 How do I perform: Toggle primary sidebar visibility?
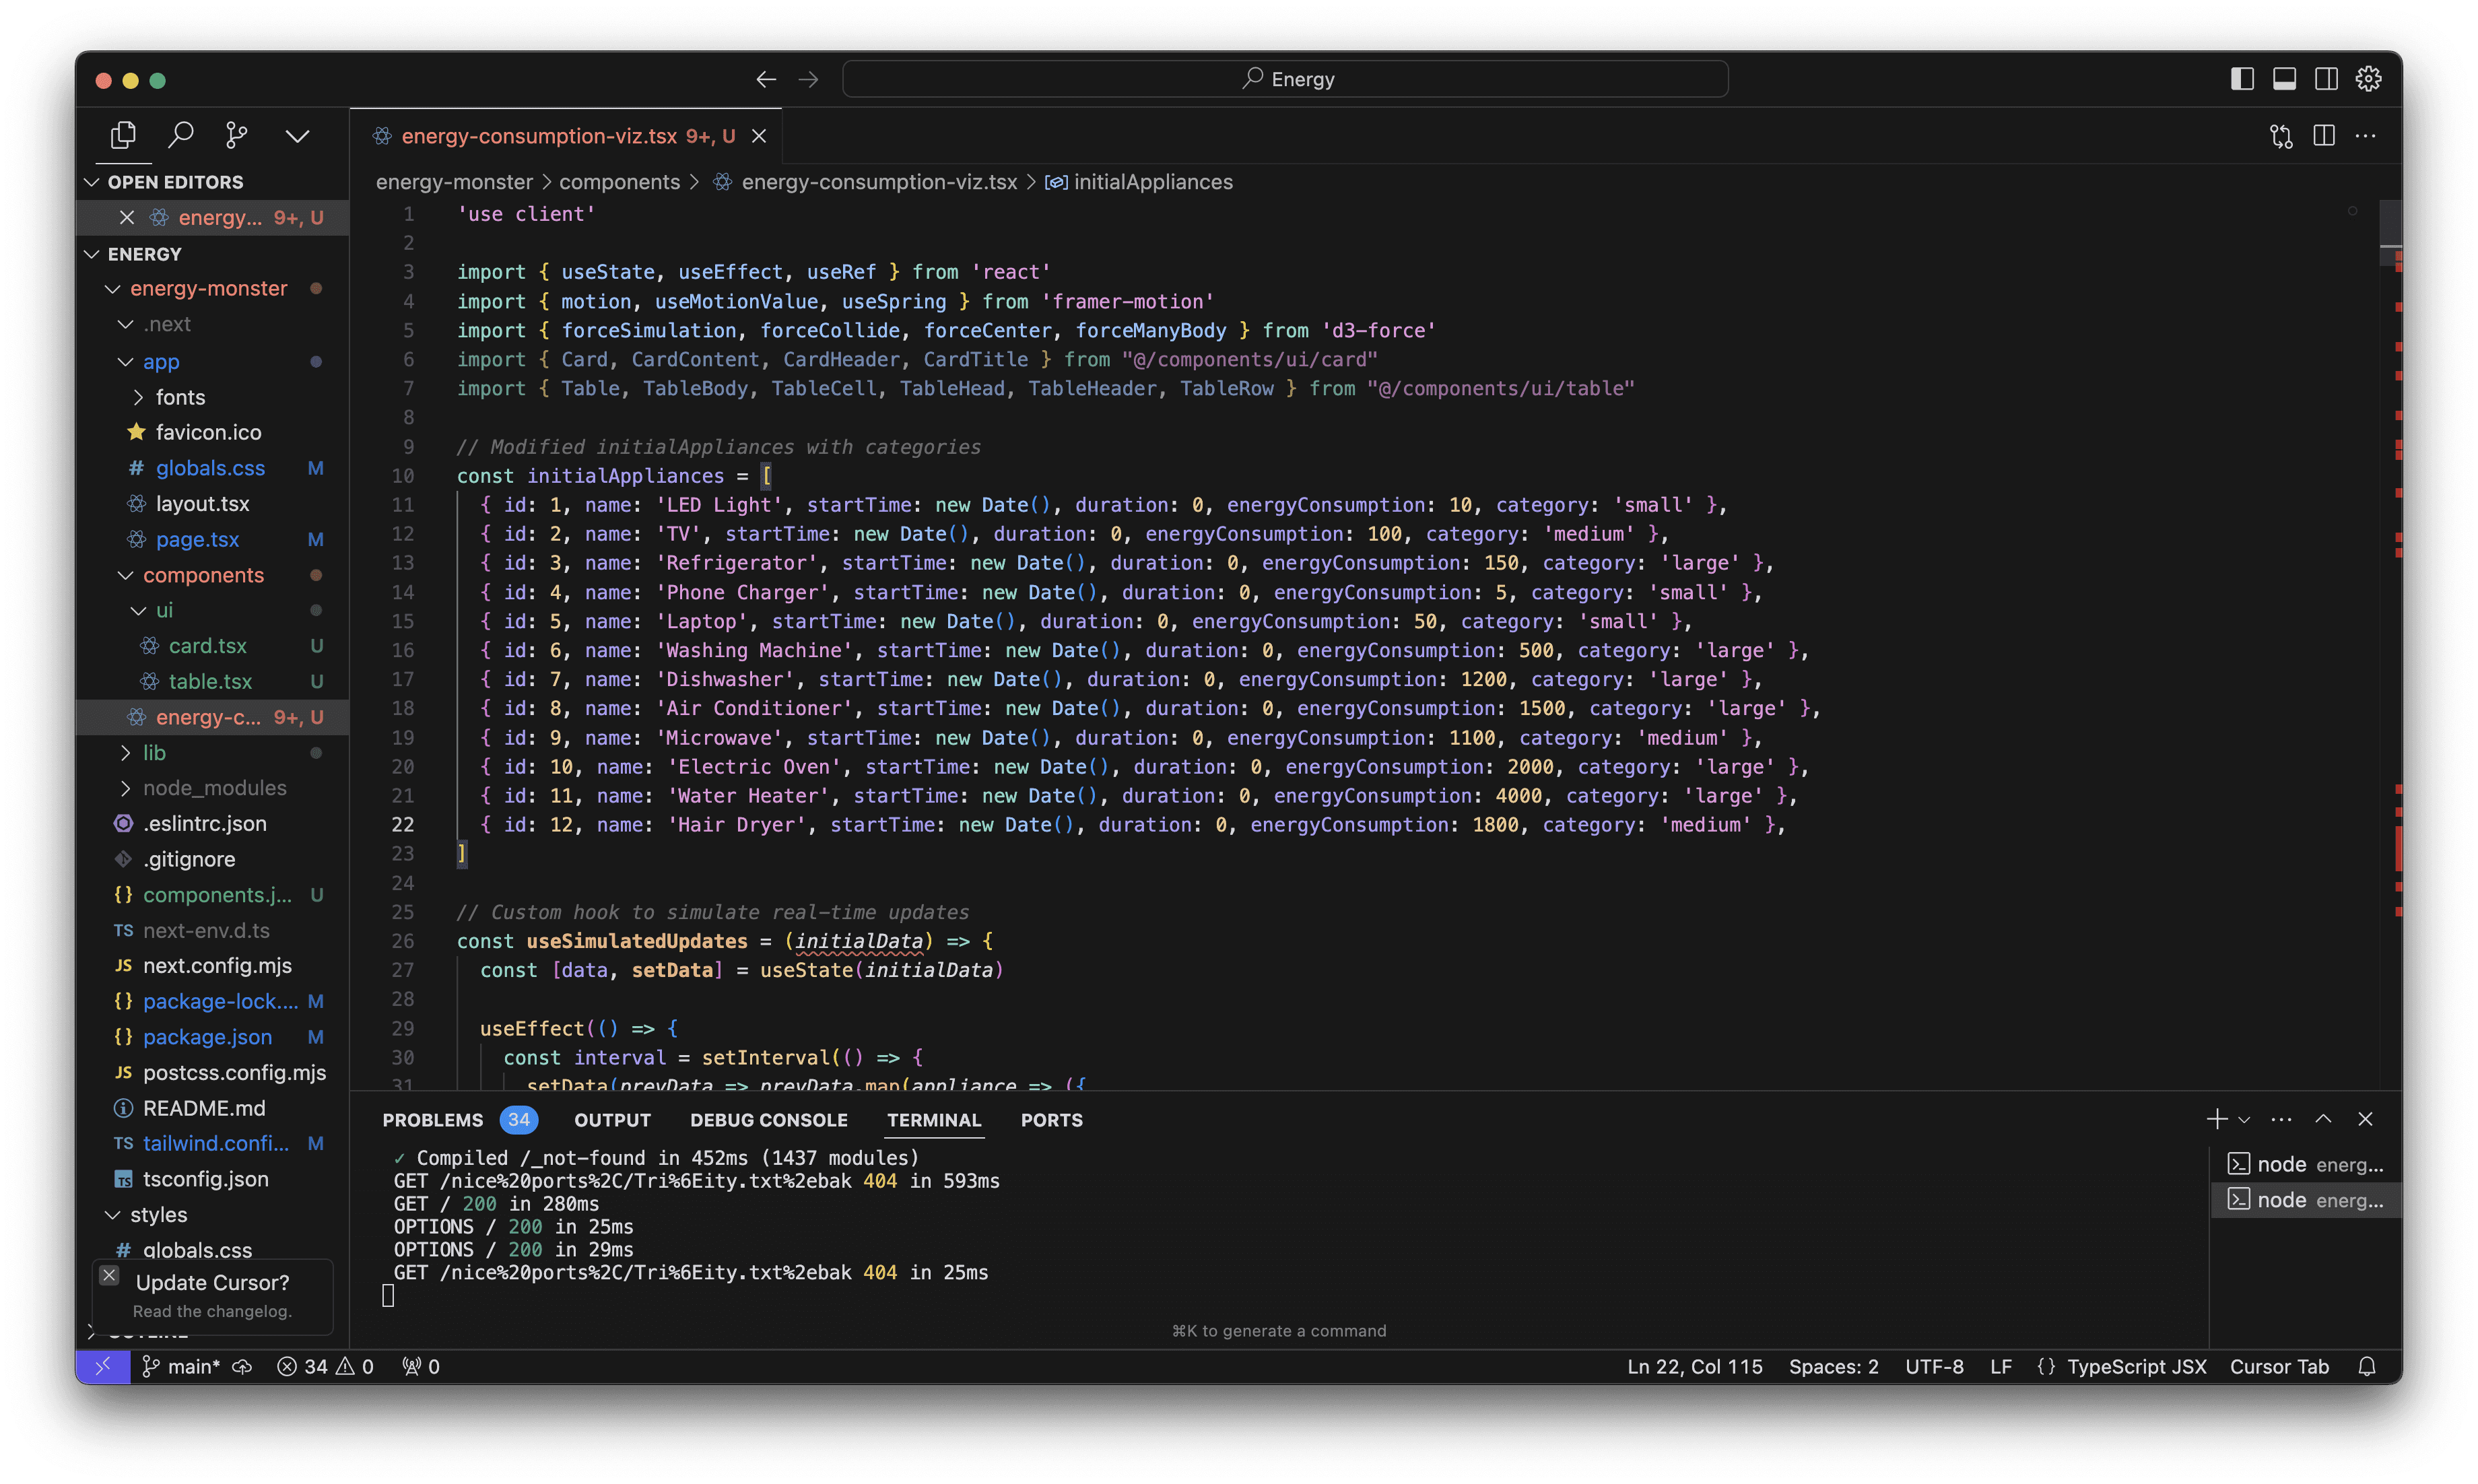point(2242,79)
